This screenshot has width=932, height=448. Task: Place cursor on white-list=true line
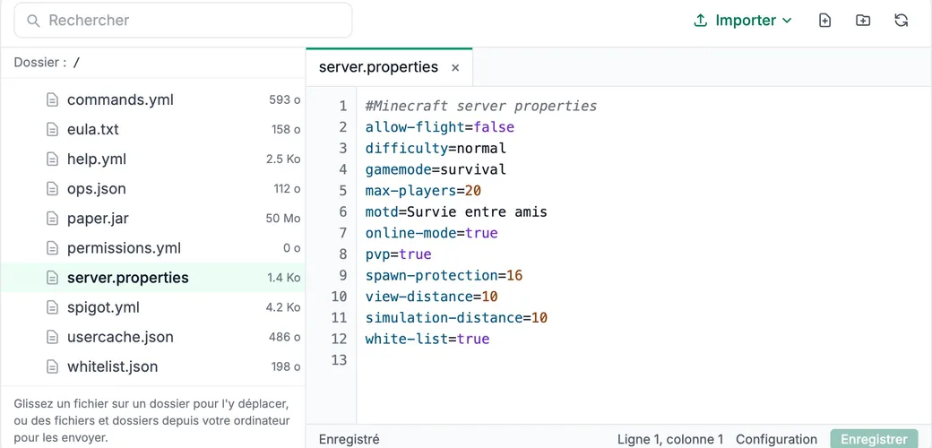427,340
